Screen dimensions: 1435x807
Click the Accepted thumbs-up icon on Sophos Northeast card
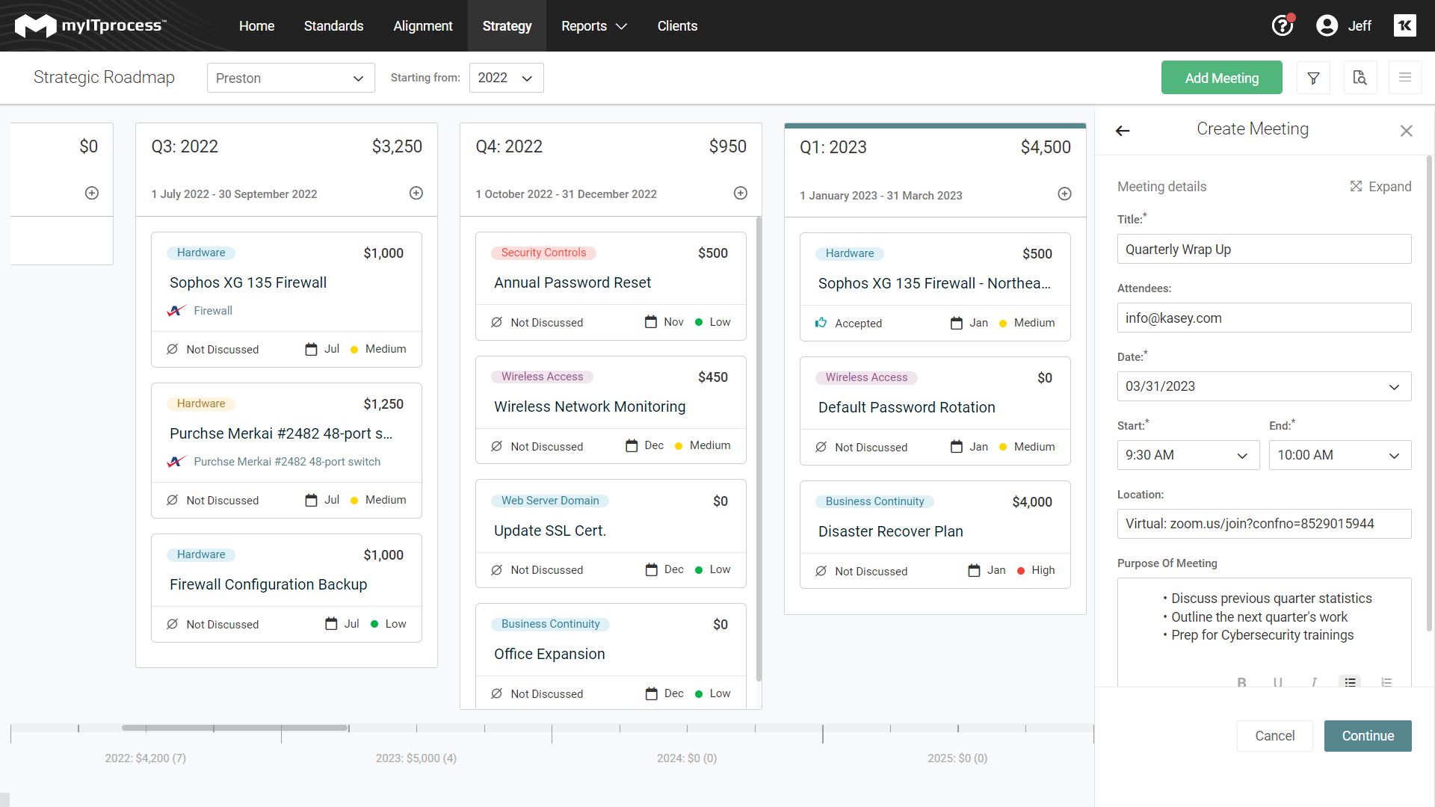[x=821, y=323]
